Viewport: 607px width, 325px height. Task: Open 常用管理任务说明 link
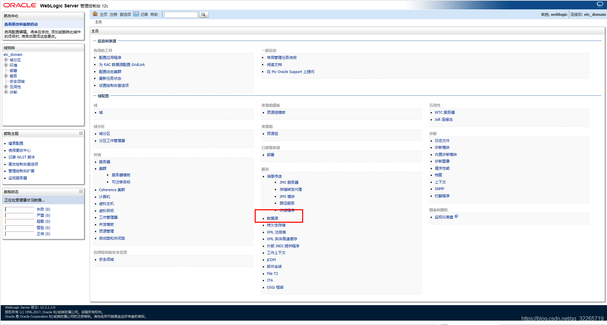click(x=282, y=58)
